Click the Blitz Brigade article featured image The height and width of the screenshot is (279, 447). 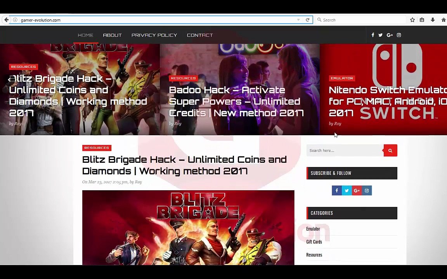[188, 227]
